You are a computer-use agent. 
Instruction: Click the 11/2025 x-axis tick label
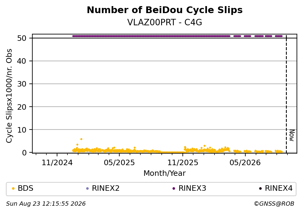tap(183, 163)
